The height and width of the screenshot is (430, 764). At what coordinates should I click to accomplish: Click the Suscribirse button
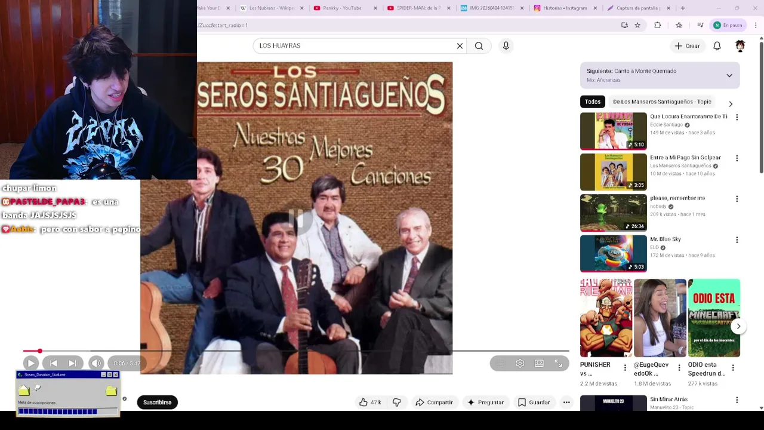[157, 403]
